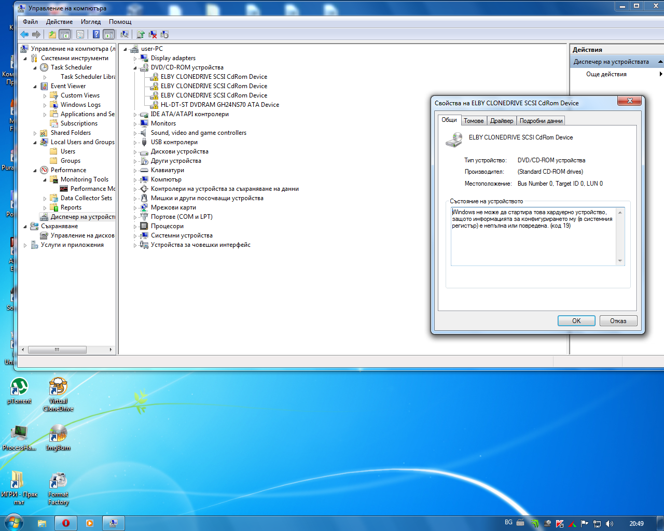This screenshot has height=531, width=664.
Task: Open ИГРИ - Пряк път desktop folder
Action: [x=19, y=488]
